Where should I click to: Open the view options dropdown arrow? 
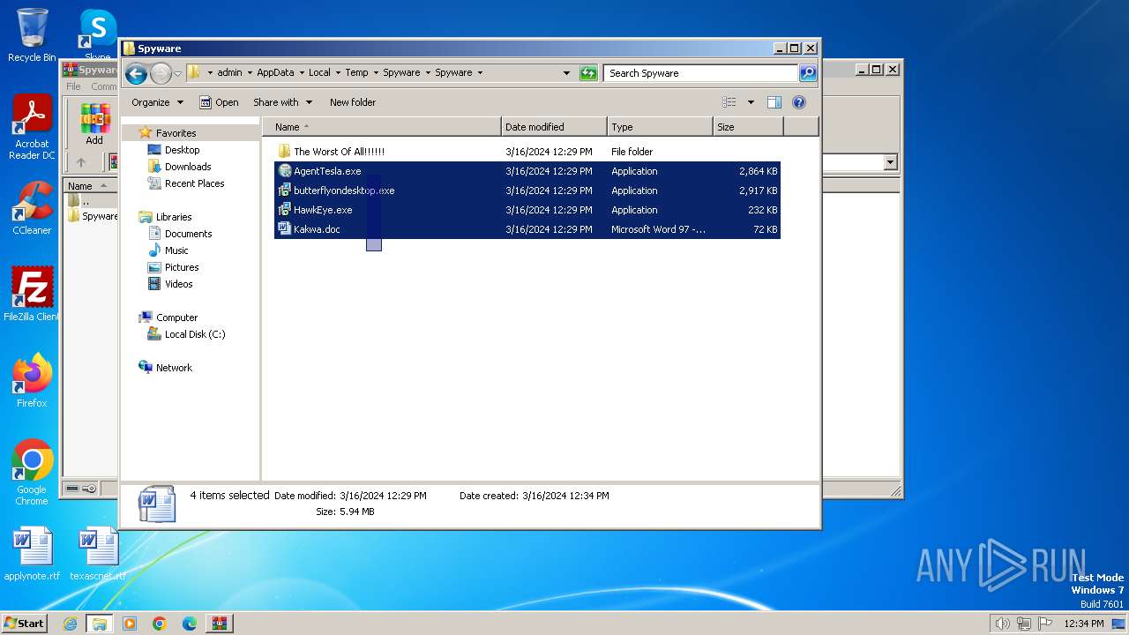[x=751, y=102]
